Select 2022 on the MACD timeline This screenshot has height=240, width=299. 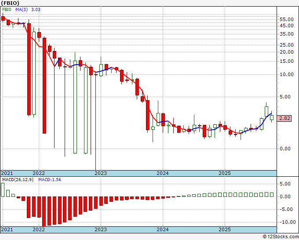tap(39, 229)
